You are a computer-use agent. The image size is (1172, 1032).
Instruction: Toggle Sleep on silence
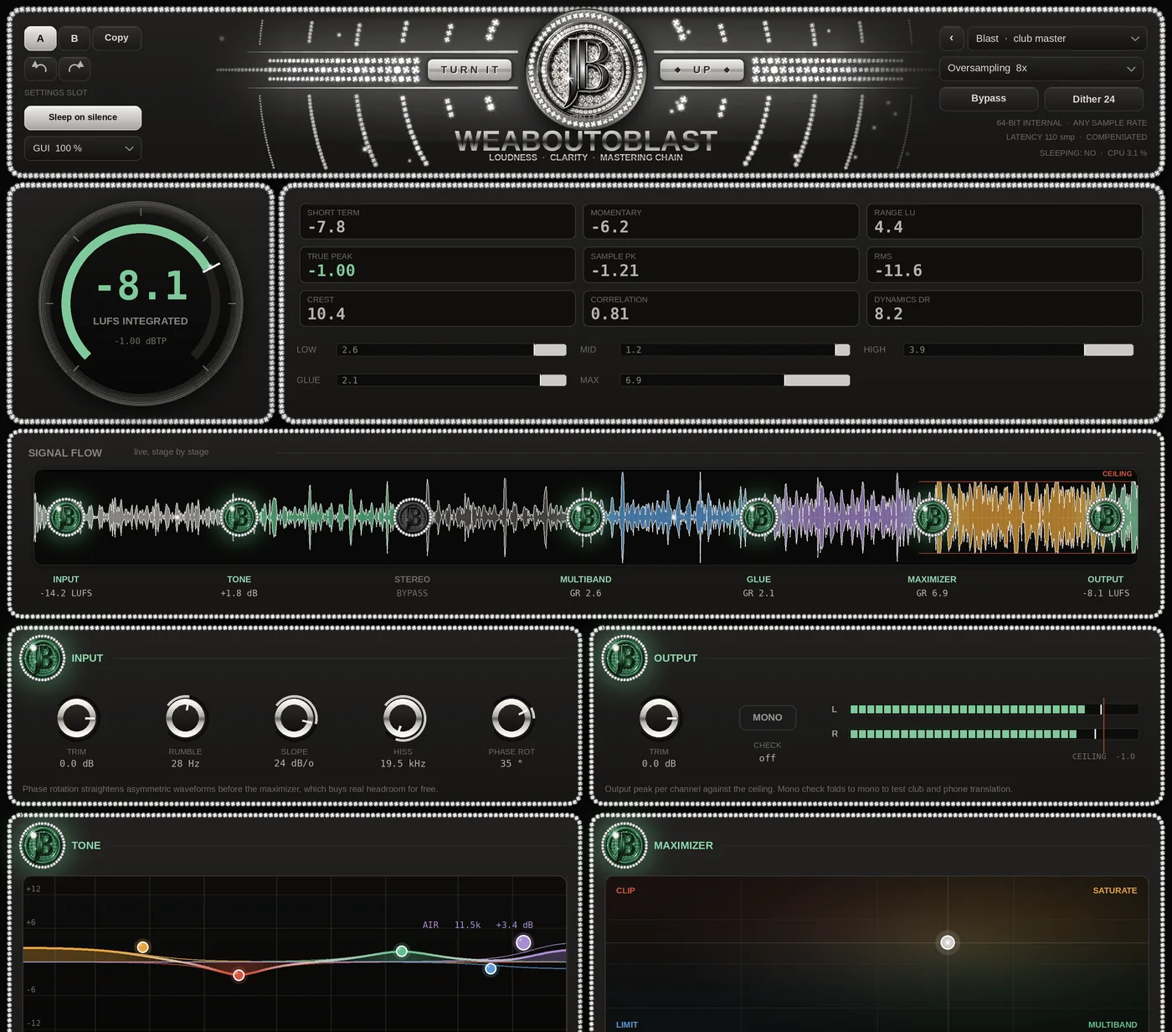click(x=83, y=117)
